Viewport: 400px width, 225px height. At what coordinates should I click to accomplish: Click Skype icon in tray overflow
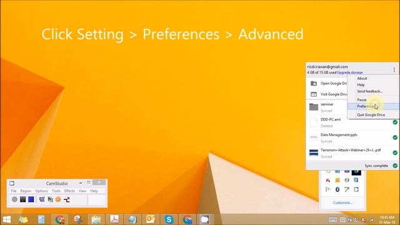pos(356,180)
